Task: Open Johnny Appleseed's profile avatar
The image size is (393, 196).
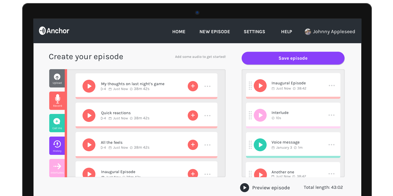Action: [308, 32]
